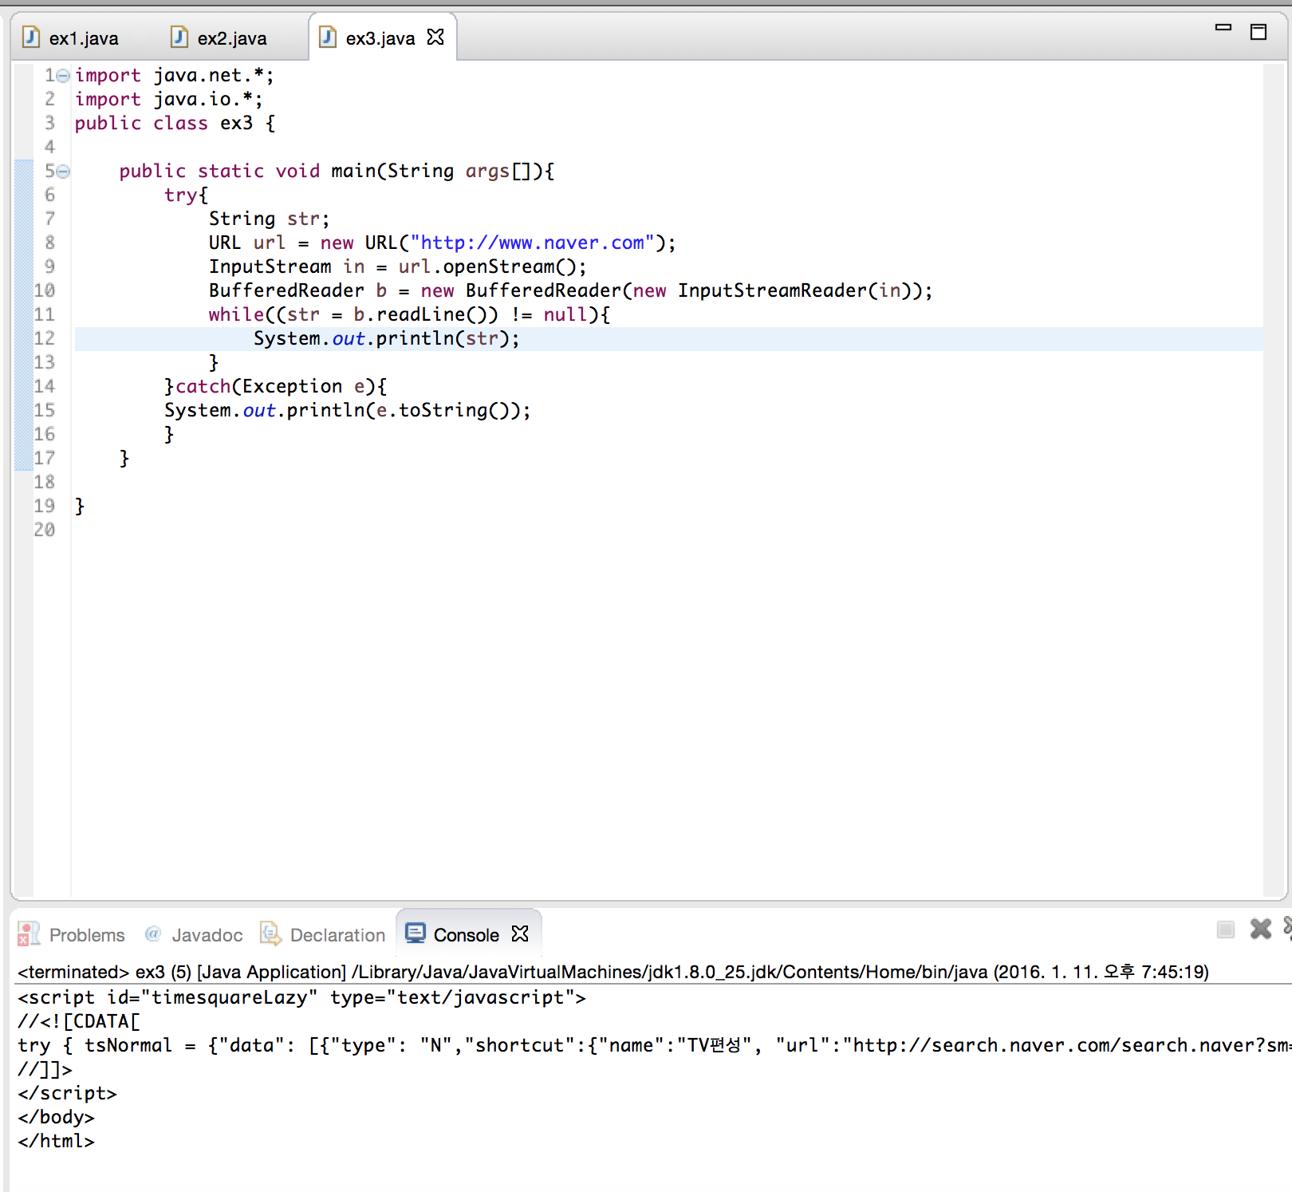This screenshot has height=1192, width=1292.
Task: Click the ex2.java file icon
Action: [x=179, y=37]
